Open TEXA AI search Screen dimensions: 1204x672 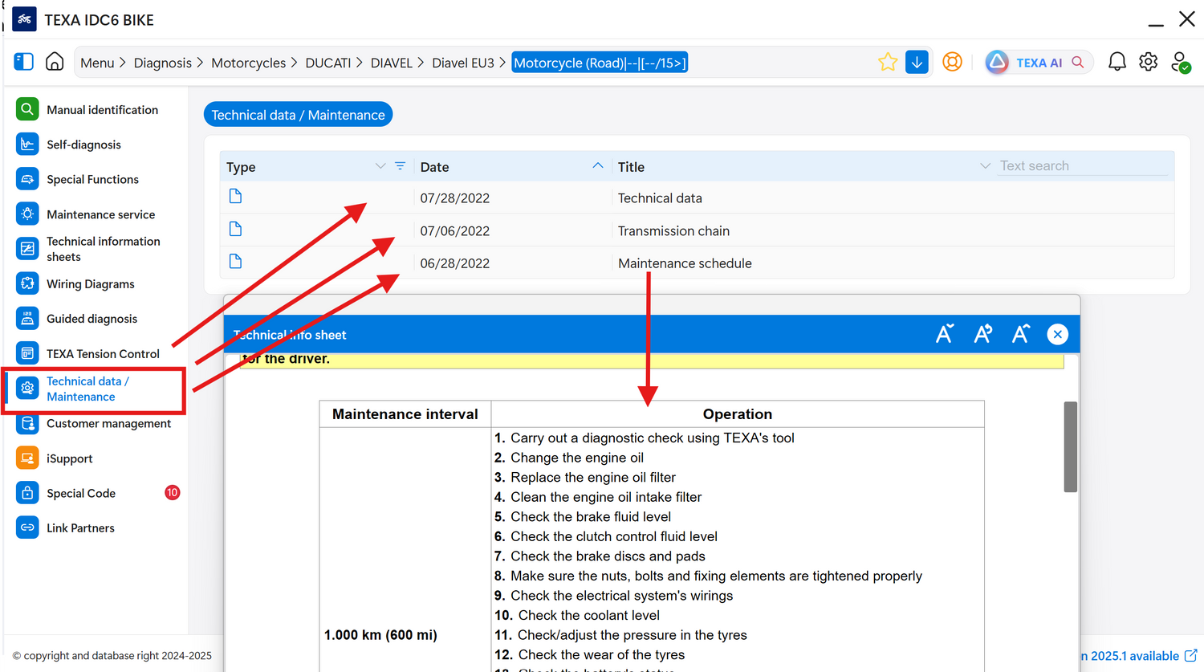[1039, 62]
